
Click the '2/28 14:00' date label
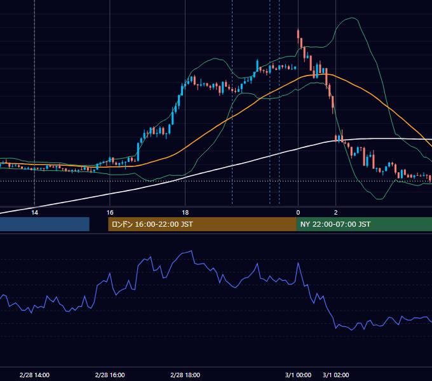click(x=34, y=375)
